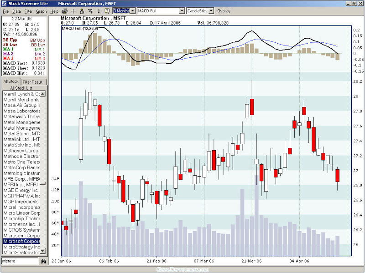365x273 pixels.
Task: Select MGI PHARMA in stock list
Action: click(x=21, y=196)
